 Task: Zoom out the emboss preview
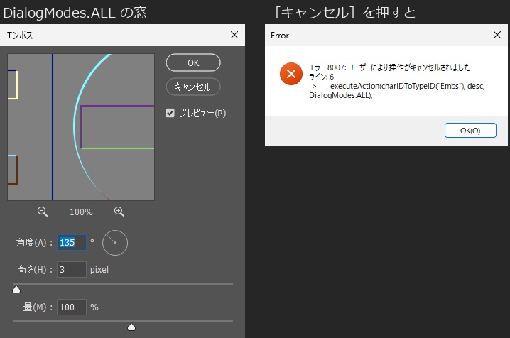point(43,212)
